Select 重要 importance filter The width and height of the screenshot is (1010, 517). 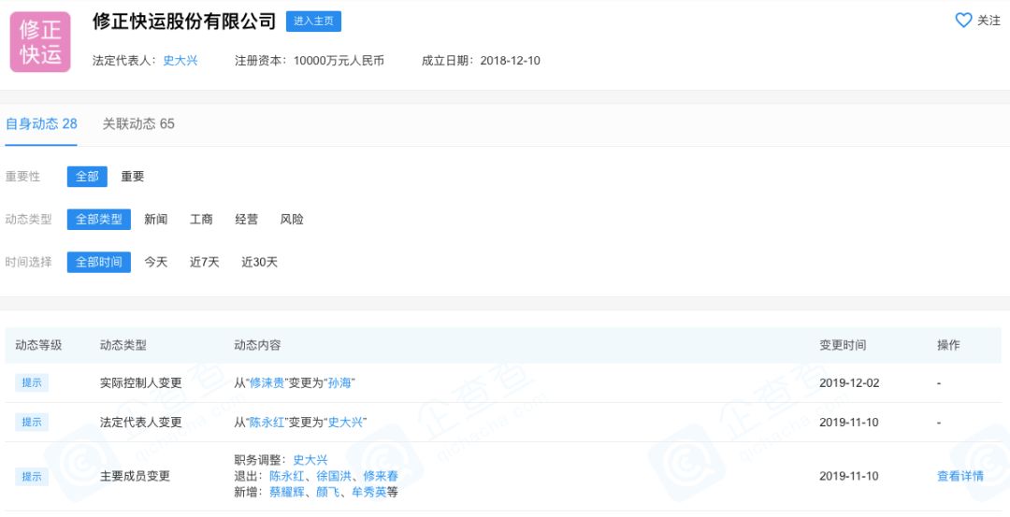pos(133,177)
